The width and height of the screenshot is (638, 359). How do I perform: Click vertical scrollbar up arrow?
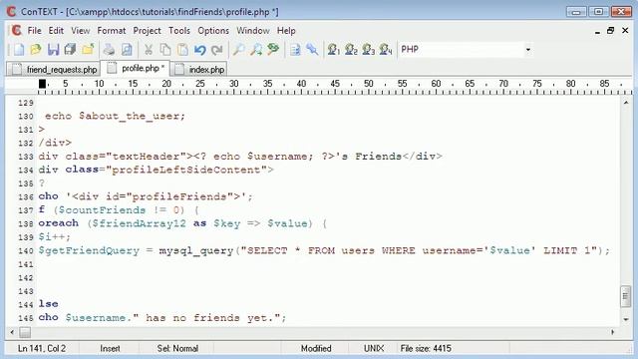tap(626, 103)
